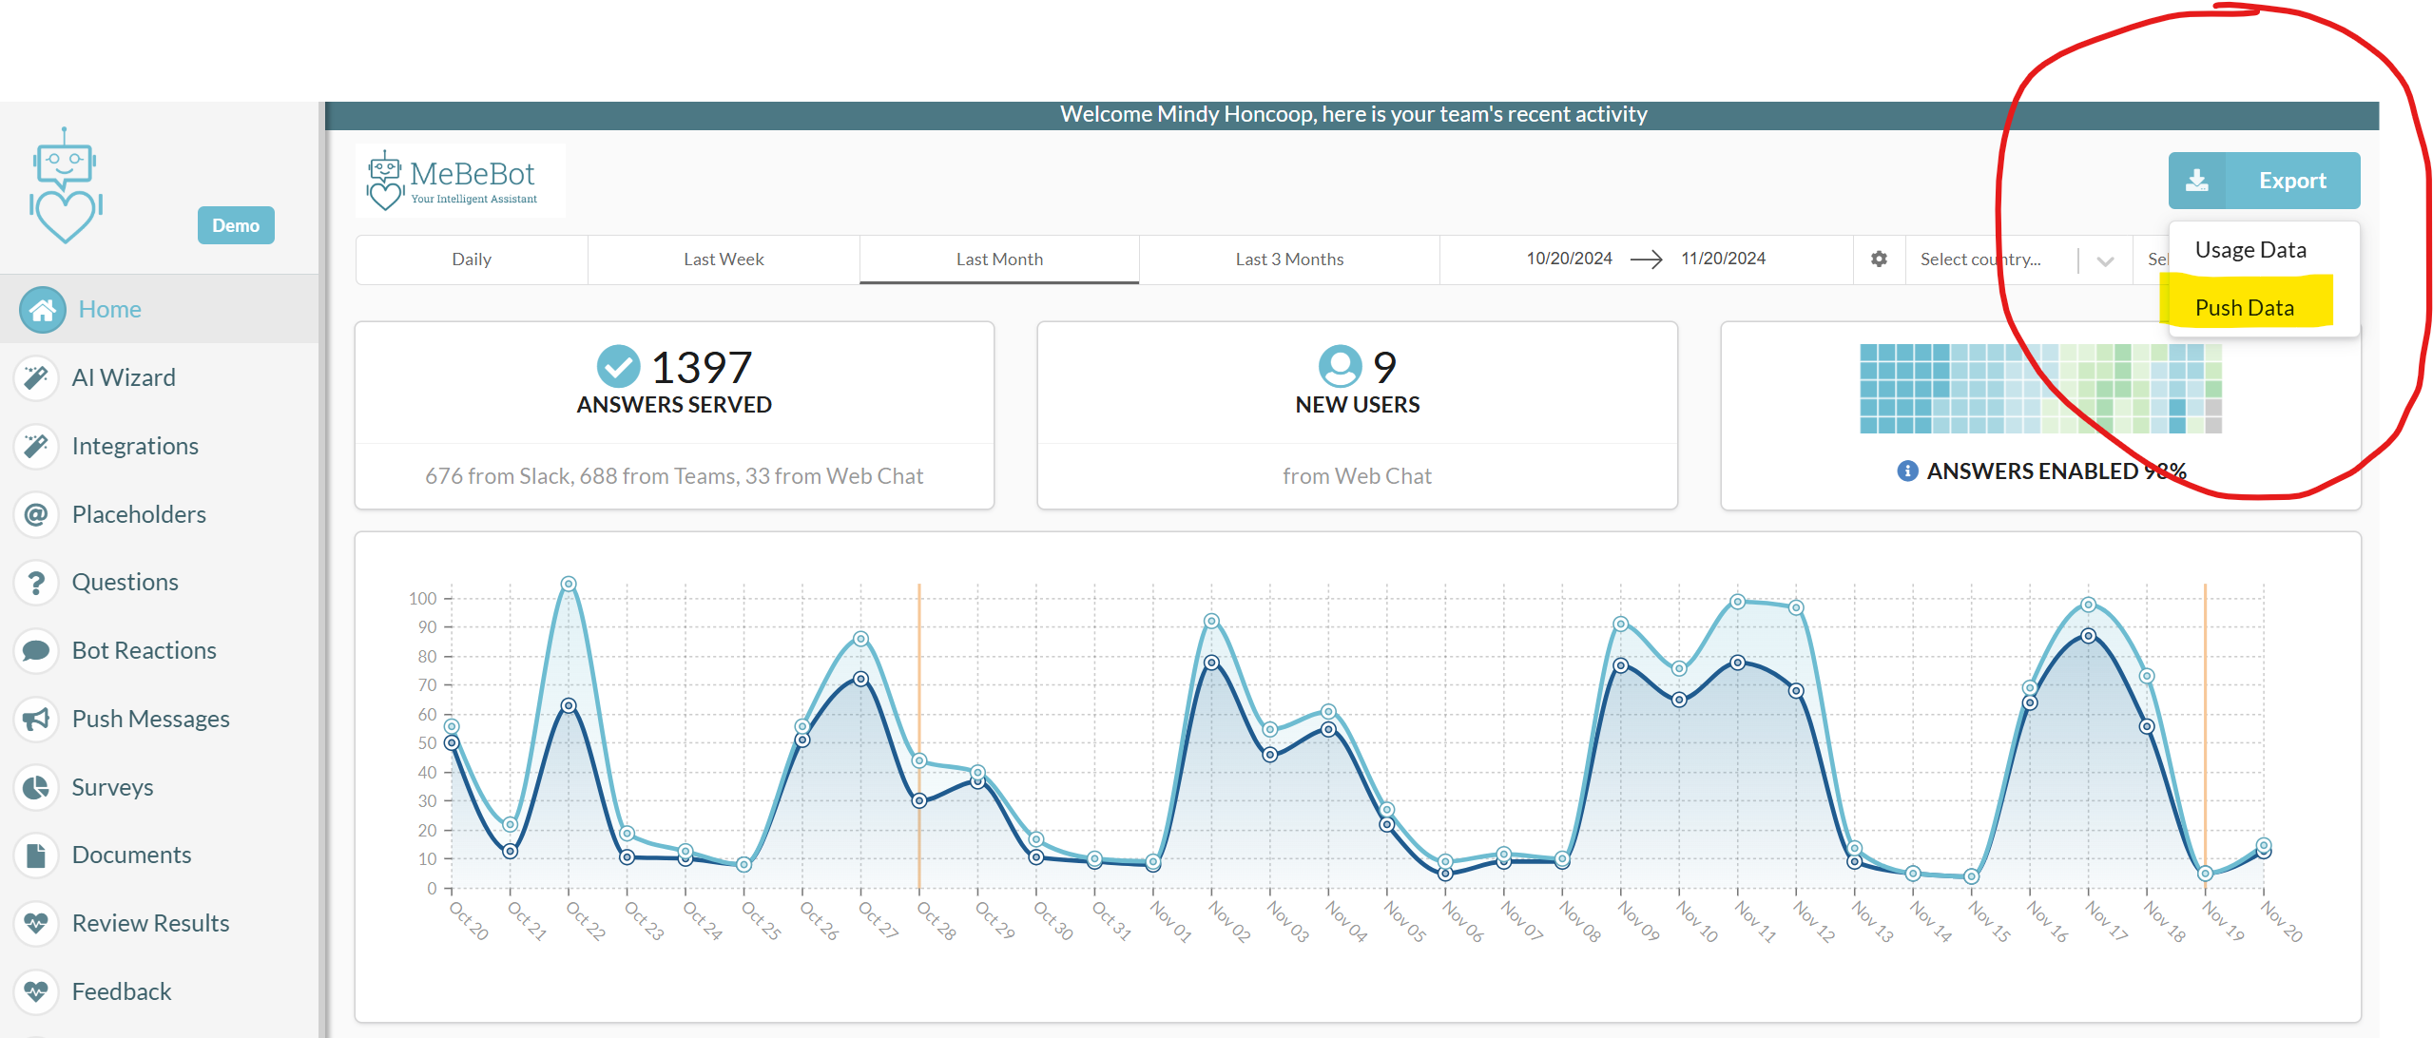The width and height of the screenshot is (2433, 1038).
Task: Open Documents file icon in sidebar
Action: [36, 855]
